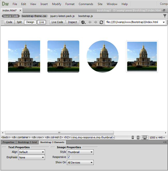Select the thumbnail-bordered dome image
Viewport: 168px width, 171px height.
click(x=142, y=56)
